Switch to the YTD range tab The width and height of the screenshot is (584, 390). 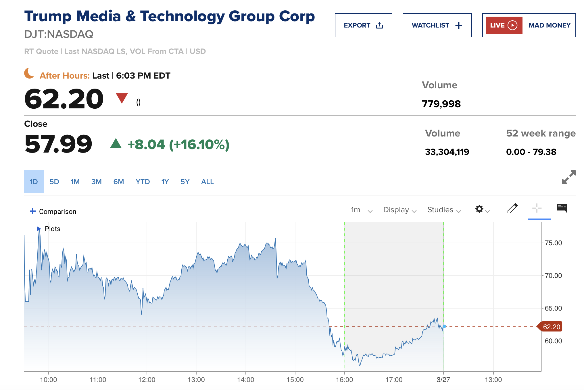click(143, 182)
